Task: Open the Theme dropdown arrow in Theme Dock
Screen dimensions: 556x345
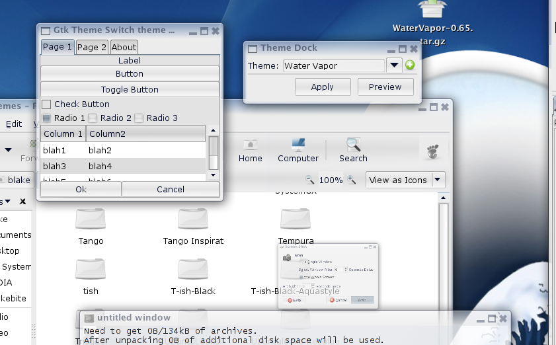Action: tap(394, 65)
